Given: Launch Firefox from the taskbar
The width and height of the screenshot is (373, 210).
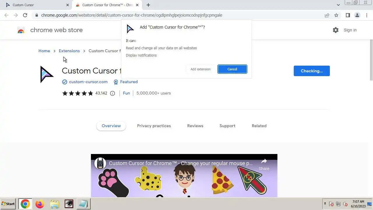Looking at the screenshot, I should [40, 204].
